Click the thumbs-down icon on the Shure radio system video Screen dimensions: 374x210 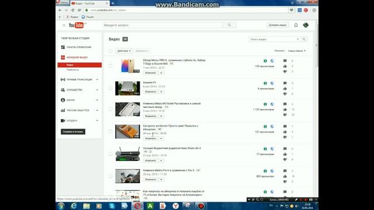point(285,159)
